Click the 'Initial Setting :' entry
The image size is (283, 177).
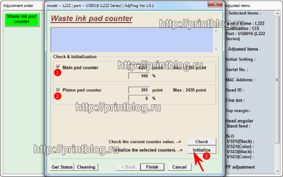click(x=241, y=59)
